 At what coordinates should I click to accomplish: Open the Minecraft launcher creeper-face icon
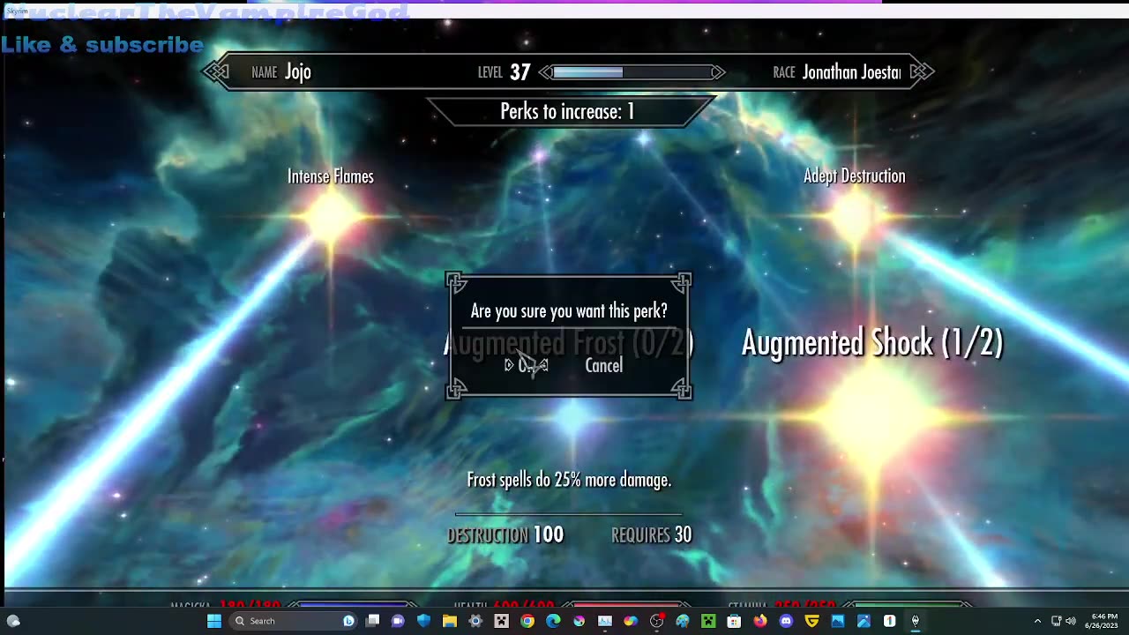[501, 621]
